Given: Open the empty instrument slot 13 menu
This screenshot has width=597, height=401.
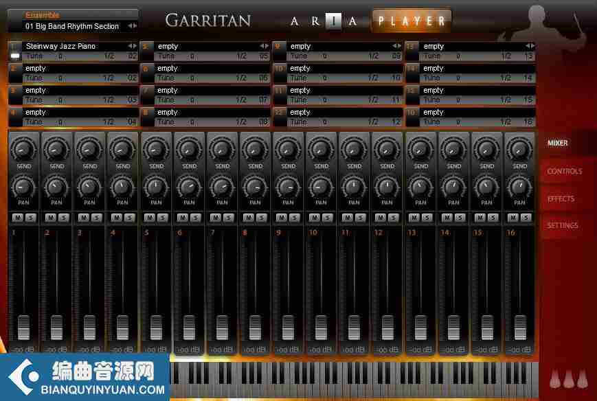Looking at the screenshot, I should (472, 46).
